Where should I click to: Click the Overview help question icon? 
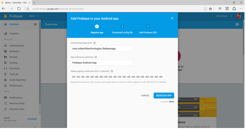[x=237, y=24]
